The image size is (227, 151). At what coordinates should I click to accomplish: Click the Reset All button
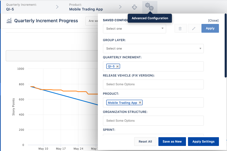click(x=145, y=142)
